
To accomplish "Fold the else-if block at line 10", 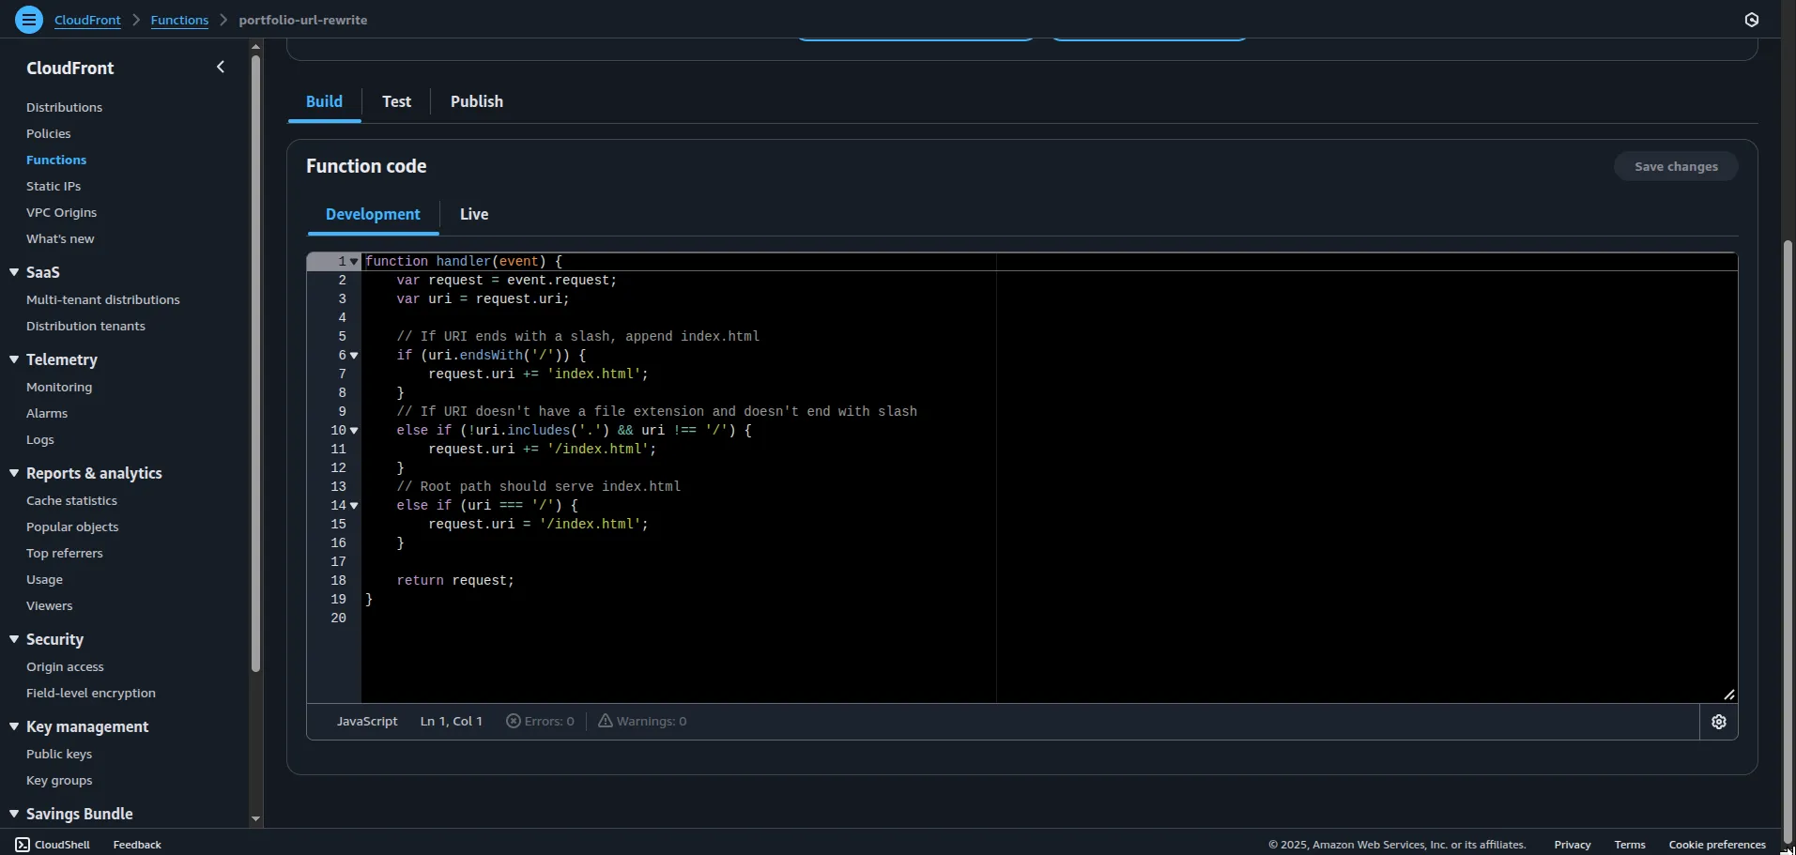I will pos(354,431).
